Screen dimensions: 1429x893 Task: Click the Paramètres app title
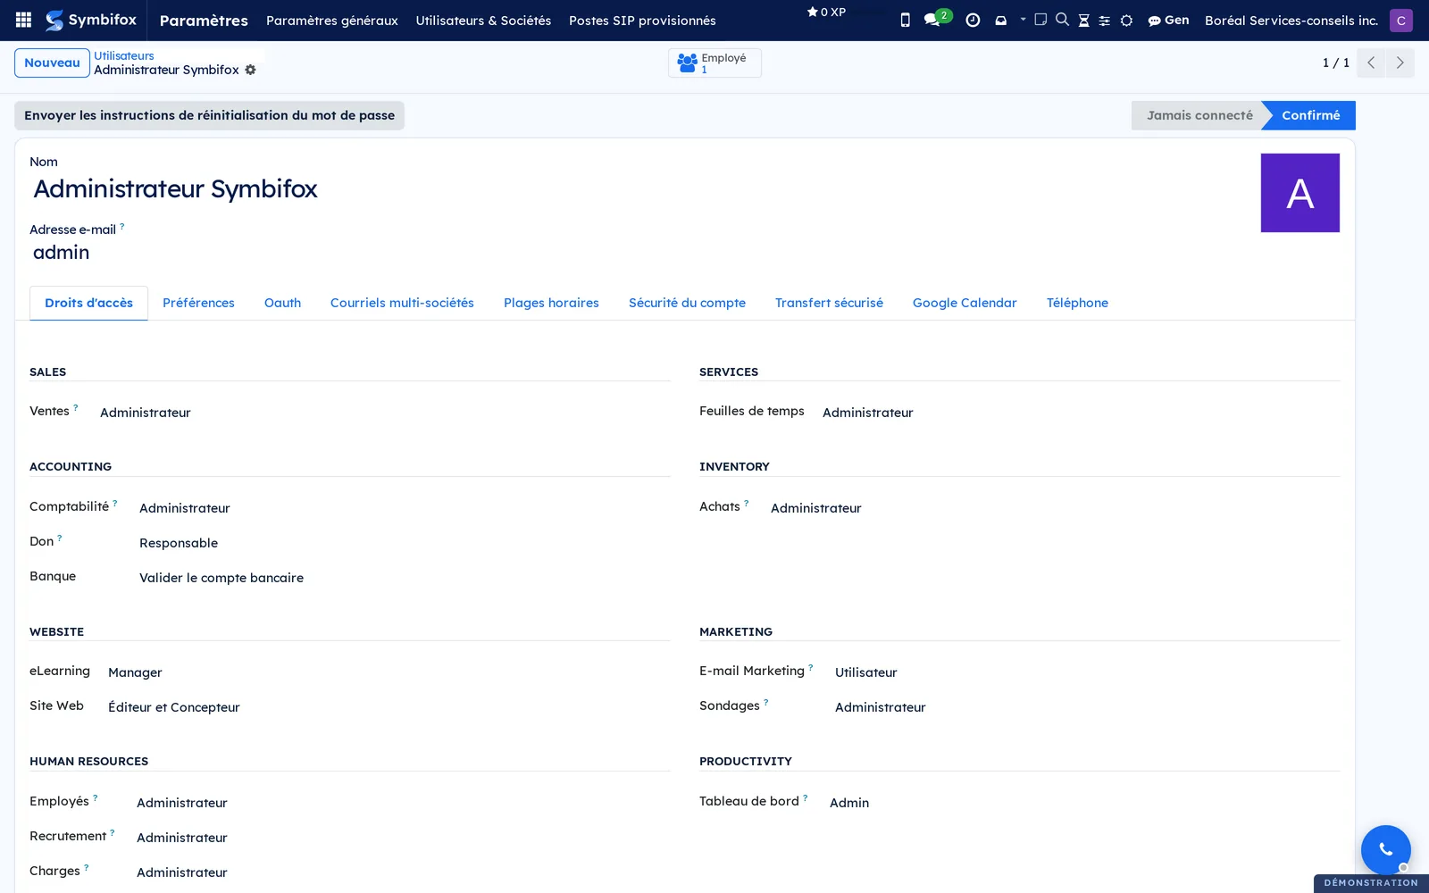[204, 20]
